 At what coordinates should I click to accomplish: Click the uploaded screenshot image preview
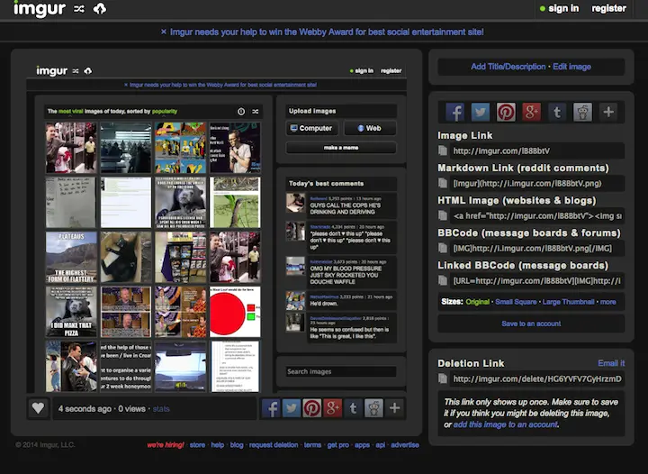pos(217,227)
